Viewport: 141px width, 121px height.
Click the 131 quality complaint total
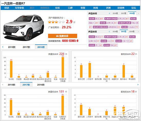pyautogui.click(x=62, y=91)
